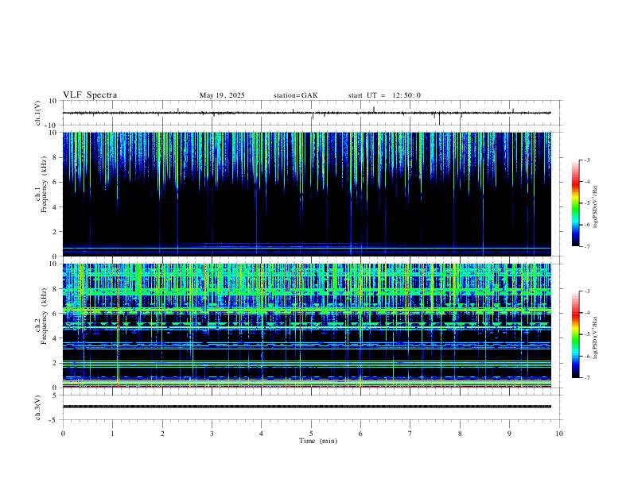Click the "-3" tick of the ch.1 colorbar
This screenshot has width=630, height=486.
586,160
